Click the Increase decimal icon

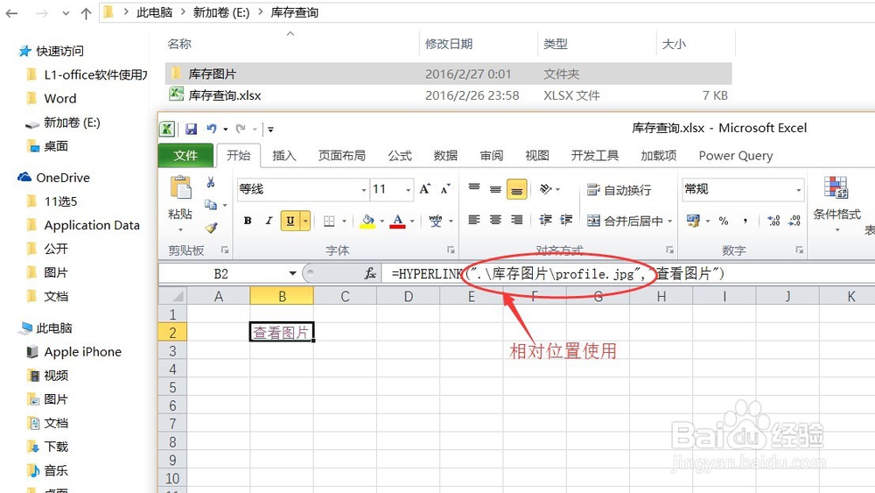[x=773, y=221]
